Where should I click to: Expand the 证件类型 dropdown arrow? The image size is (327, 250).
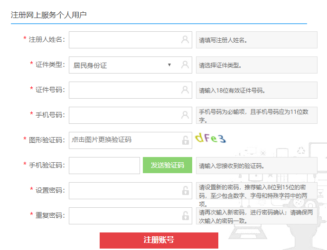coord(169,65)
